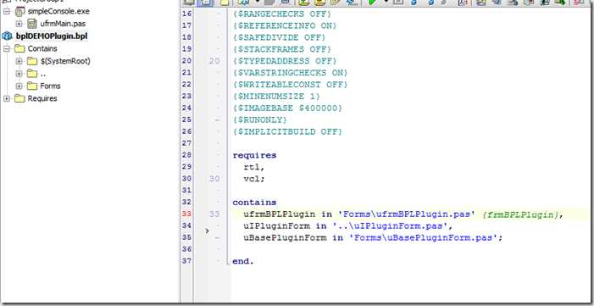Click the {$WRITEABLECONST OFF} directive
The height and width of the screenshot is (306, 594).
click(x=290, y=85)
